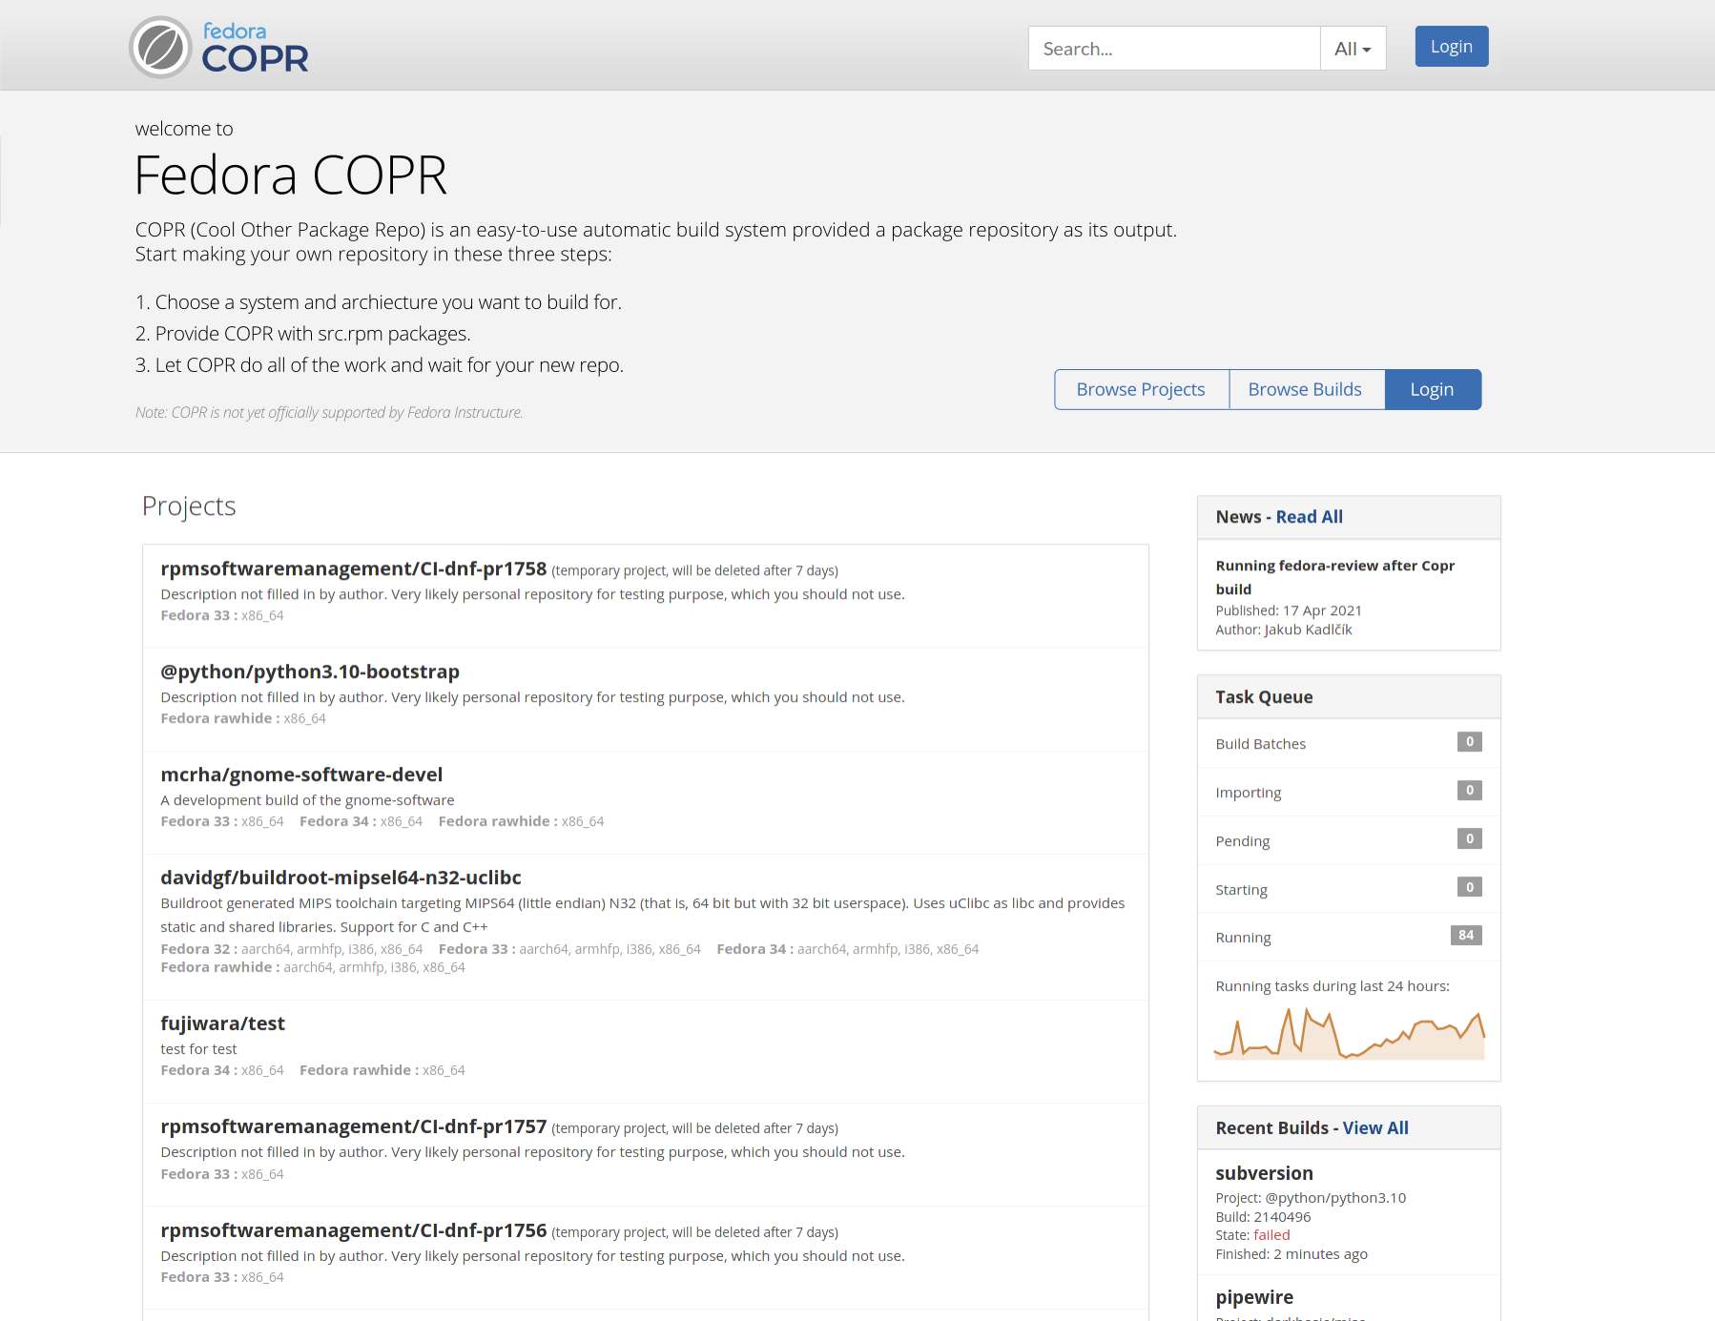The height and width of the screenshot is (1321, 1715).
Task: Click the running tasks 24-hour graph
Action: coord(1349,1034)
